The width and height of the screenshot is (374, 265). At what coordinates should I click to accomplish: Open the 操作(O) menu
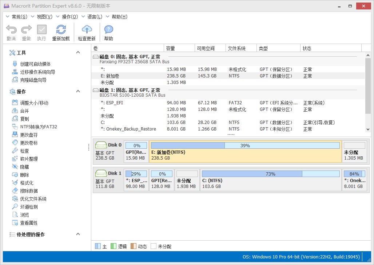tap(67, 17)
